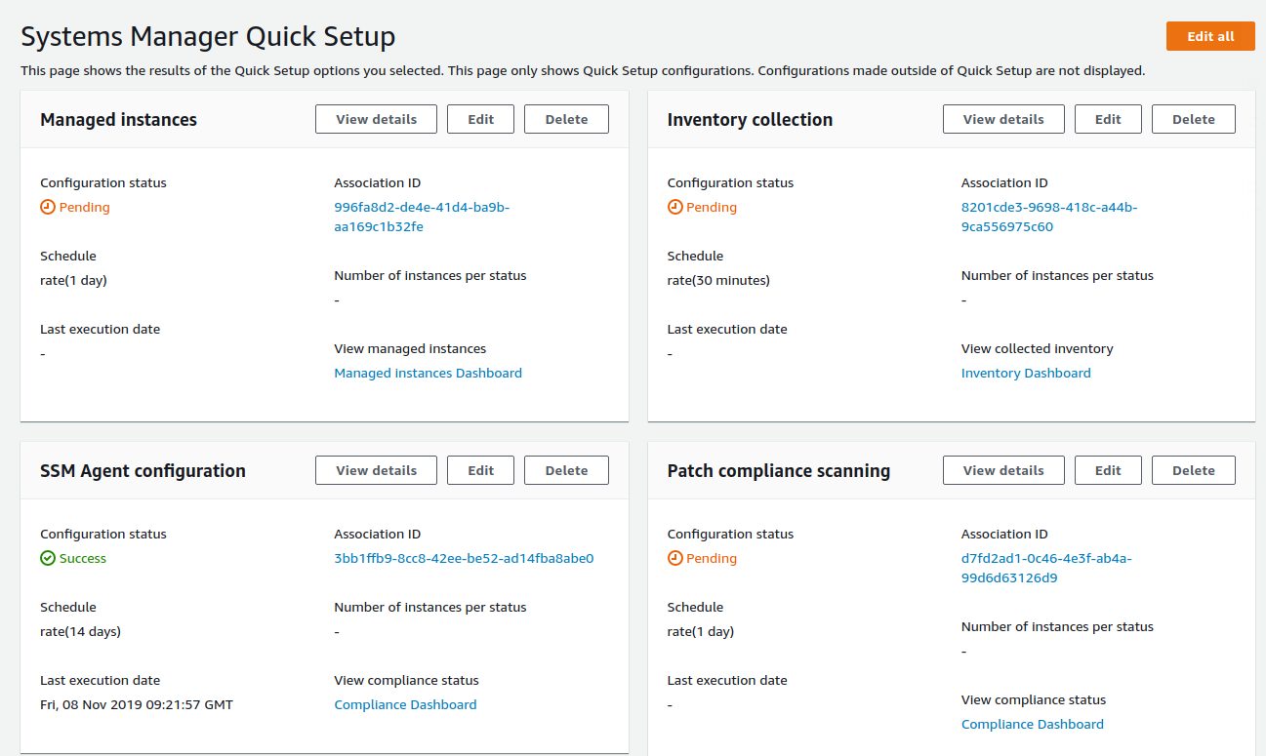This screenshot has height=756, width=1266.
Task: Click the rate(14 days) schedule value
Action: (80, 631)
